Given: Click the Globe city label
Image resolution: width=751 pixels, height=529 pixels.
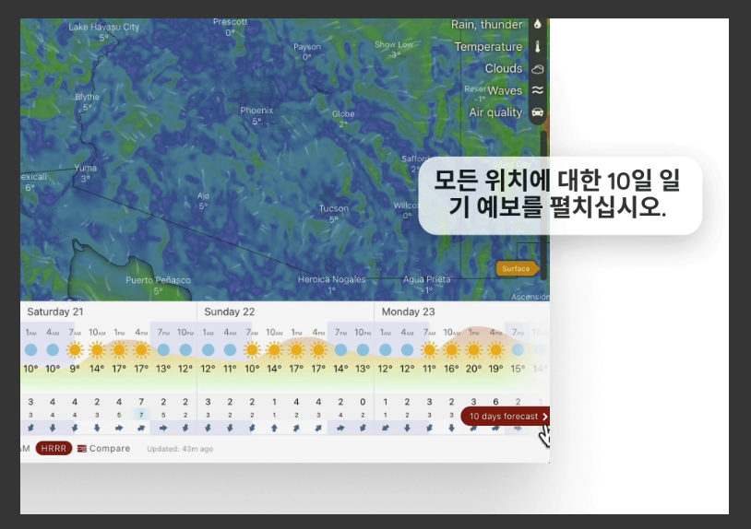Looking at the screenshot, I should click(x=343, y=114).
